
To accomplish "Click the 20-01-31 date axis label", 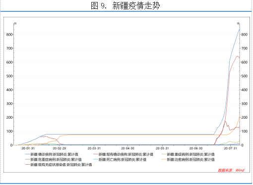I will pos(28,148).
